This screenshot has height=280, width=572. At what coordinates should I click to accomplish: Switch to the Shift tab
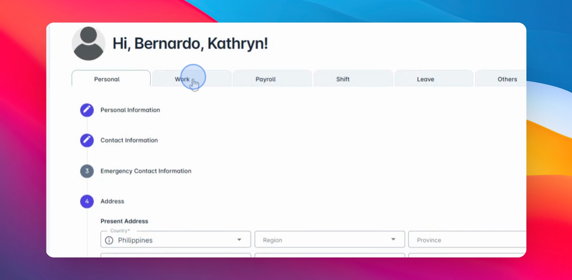pos(353,79)
